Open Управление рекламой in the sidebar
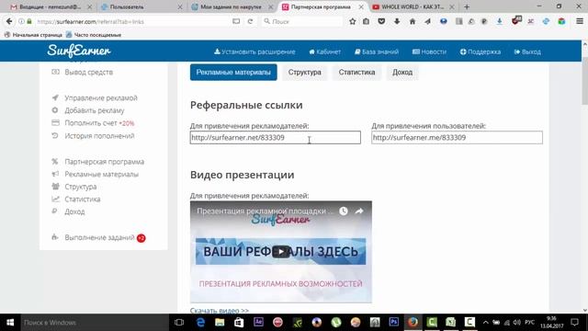The width and height of the screenshot is (588, 331). (x=101, y=98)
